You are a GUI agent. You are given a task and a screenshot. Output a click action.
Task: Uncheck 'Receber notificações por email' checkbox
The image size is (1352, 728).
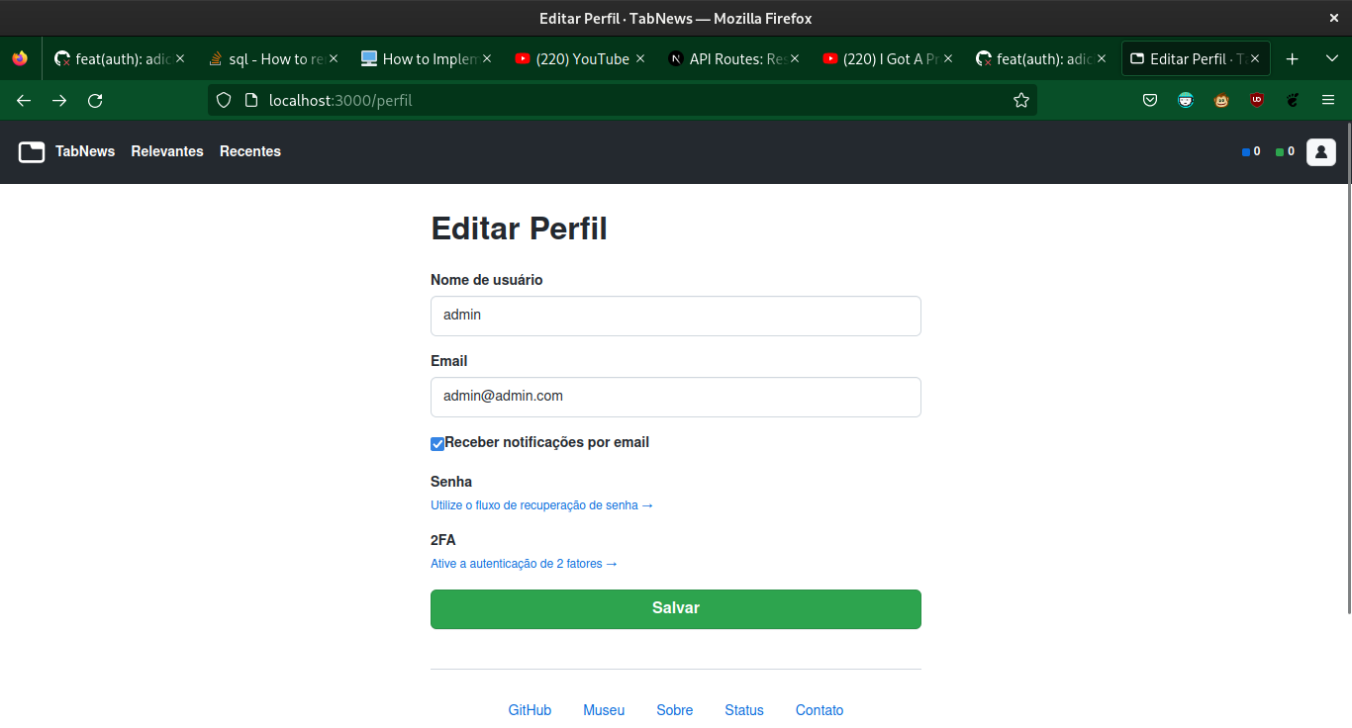(x=437, y=444)
